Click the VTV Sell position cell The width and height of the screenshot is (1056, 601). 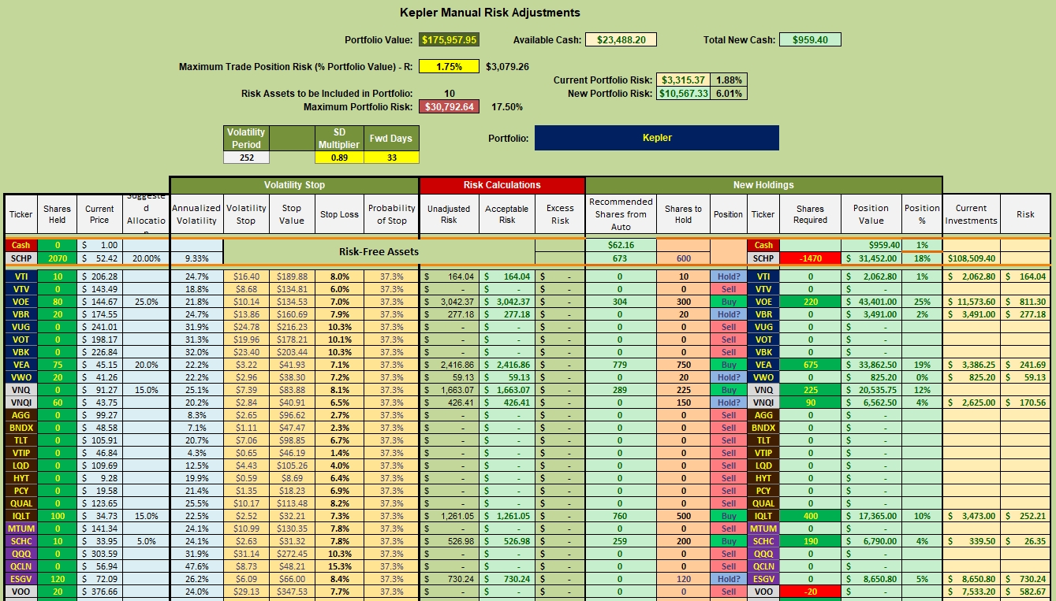(x=728, y=289)
